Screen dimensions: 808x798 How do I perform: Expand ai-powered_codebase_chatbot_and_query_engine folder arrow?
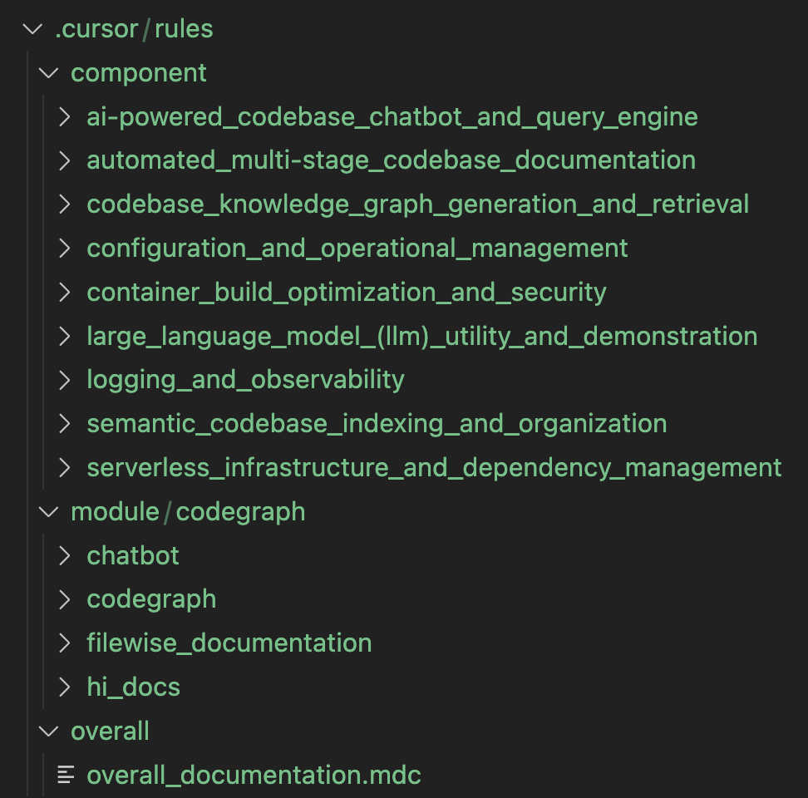[x=64, y=117]
